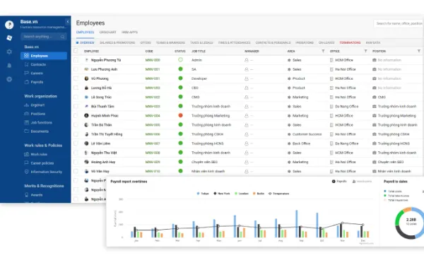Screen dimensions: 424x265
Task: Click the red status dot for Huỳnh Minh Phúc
Action: (181, 115)
